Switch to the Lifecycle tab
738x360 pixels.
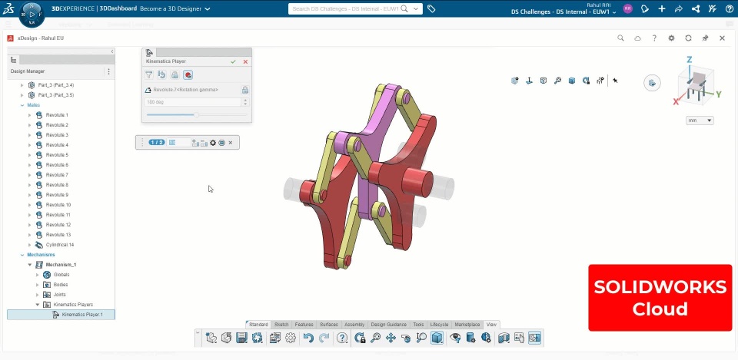click(x=439, y=324)
